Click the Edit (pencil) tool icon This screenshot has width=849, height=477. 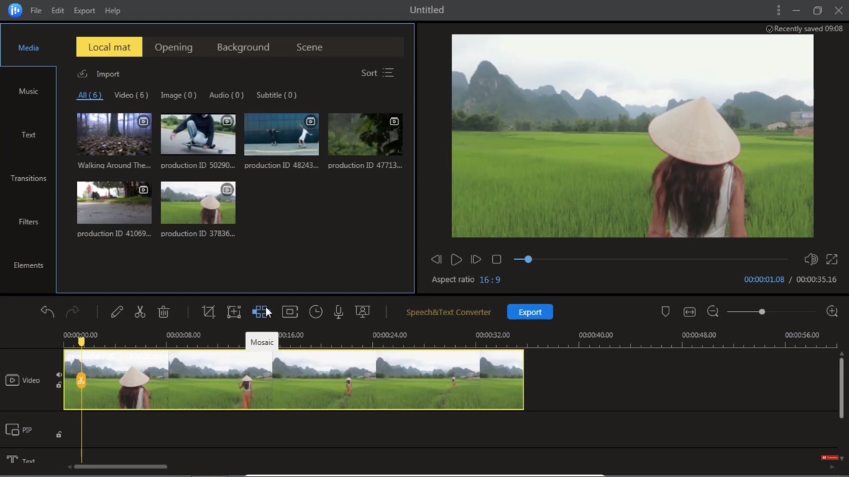tap(117, 312)
